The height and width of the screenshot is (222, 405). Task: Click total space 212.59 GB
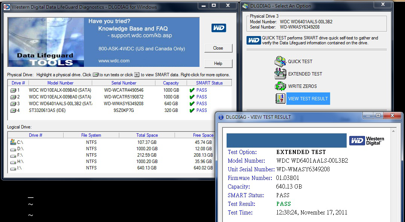click(147, 155)
